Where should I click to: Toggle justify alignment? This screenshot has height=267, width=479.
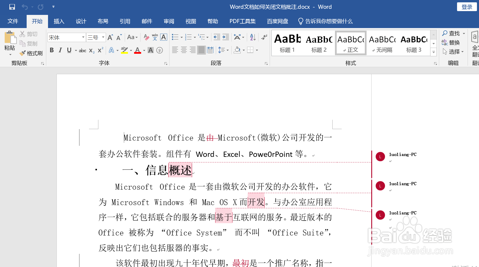[x=201, y=50]
